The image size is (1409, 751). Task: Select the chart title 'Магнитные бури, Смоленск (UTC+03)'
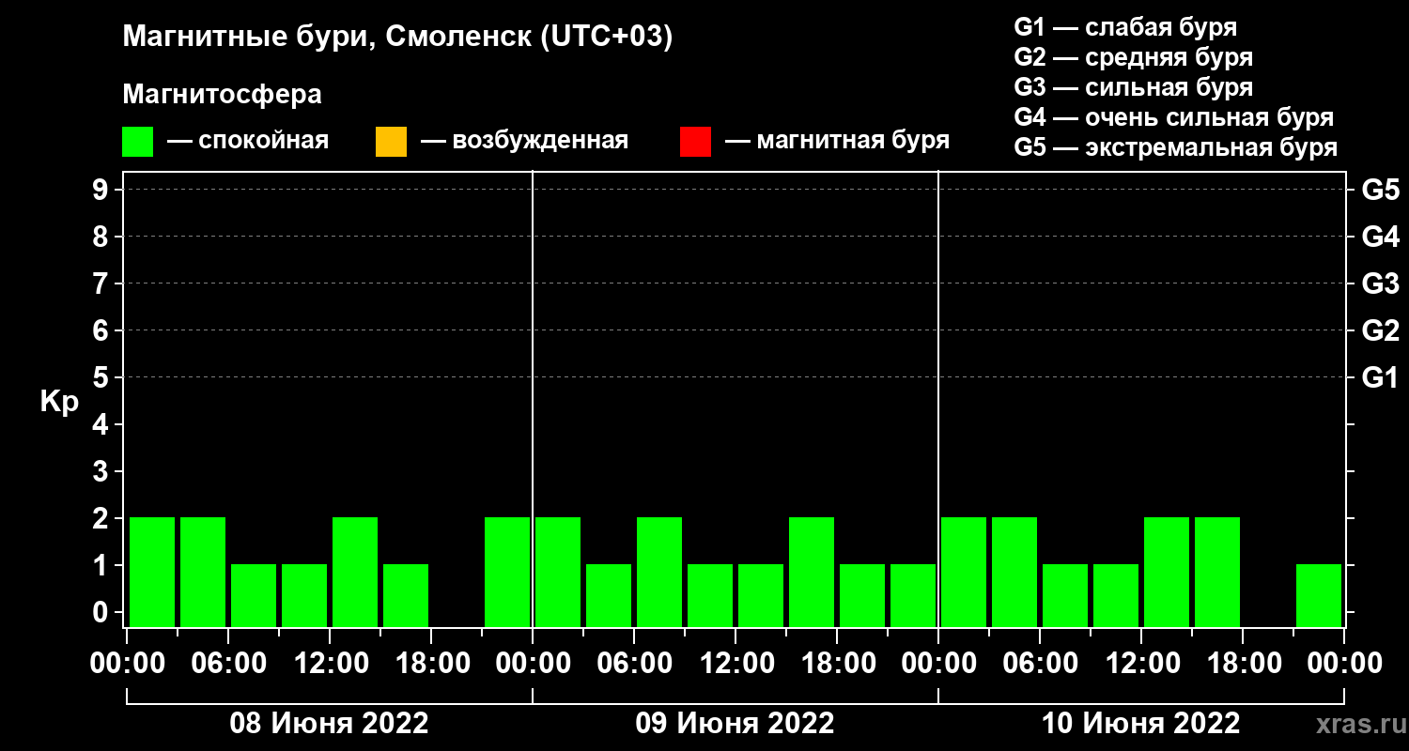coord(398,38)
